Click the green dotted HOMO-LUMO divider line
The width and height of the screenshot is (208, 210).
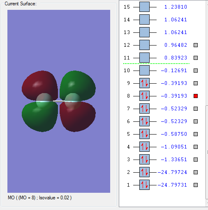click(156, 64)
